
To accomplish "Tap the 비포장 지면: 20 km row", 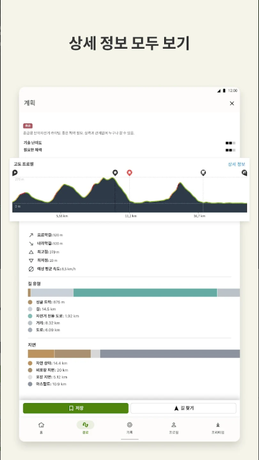I will pos(48,370).
